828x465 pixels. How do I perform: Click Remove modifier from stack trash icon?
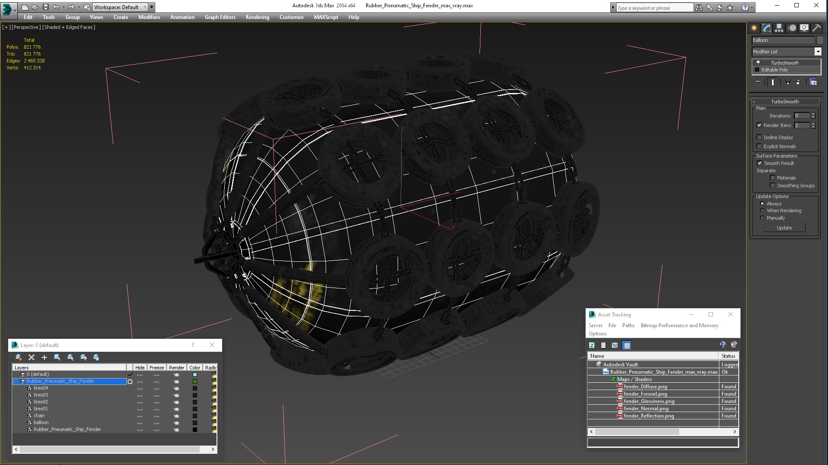pyautogui.click(x=798, y=82)
